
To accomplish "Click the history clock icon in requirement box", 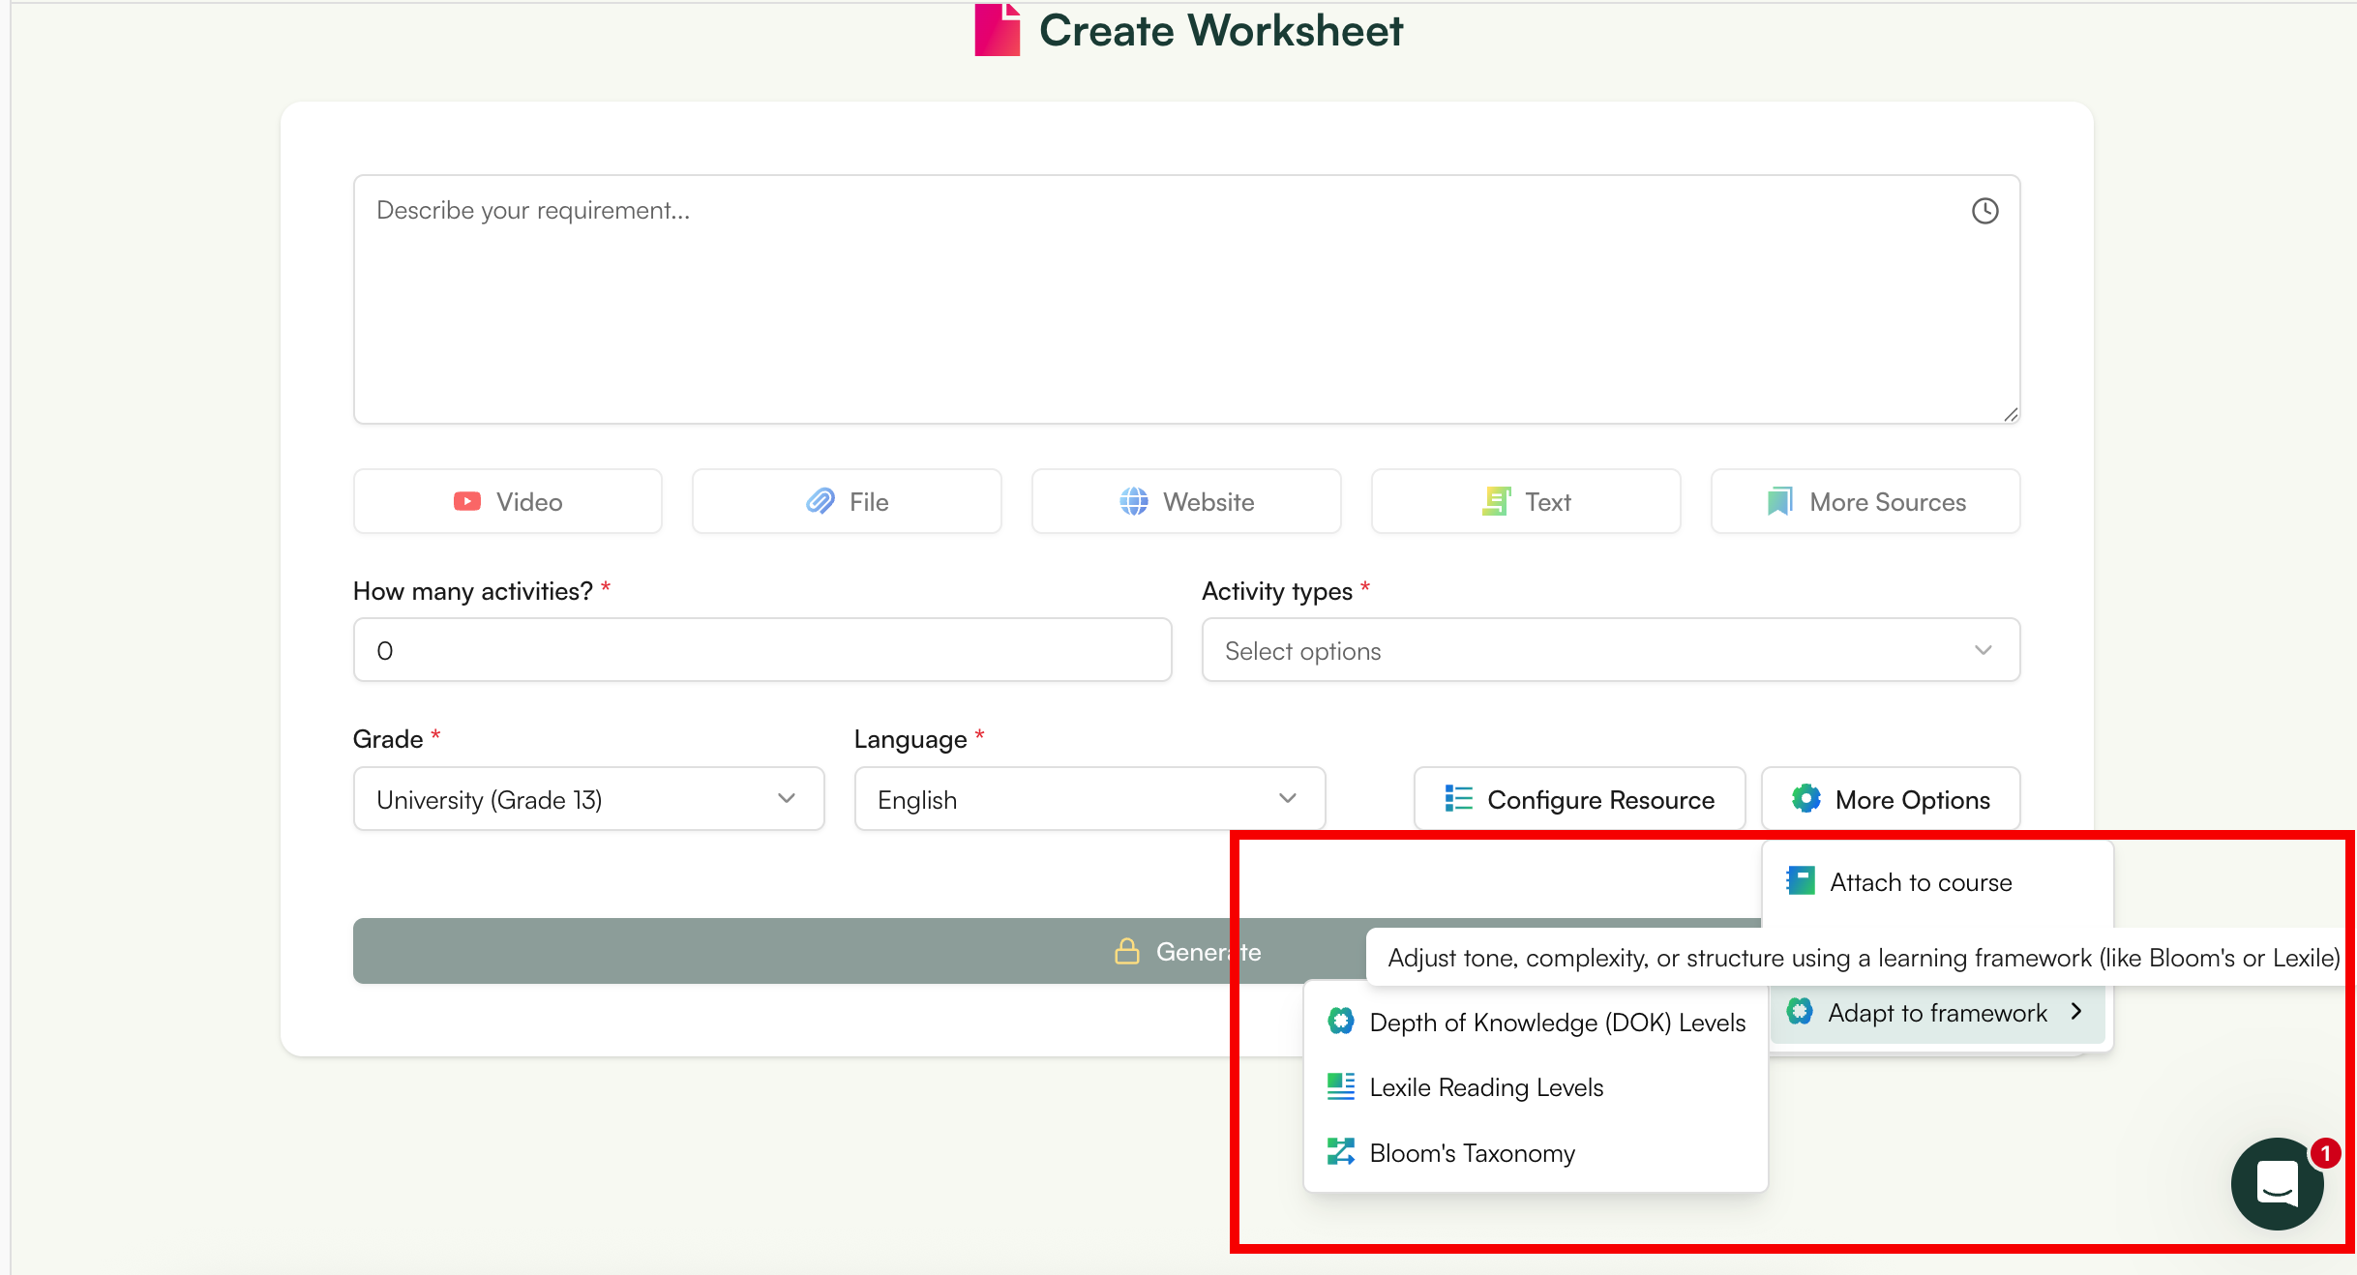I will point(1984,211).
